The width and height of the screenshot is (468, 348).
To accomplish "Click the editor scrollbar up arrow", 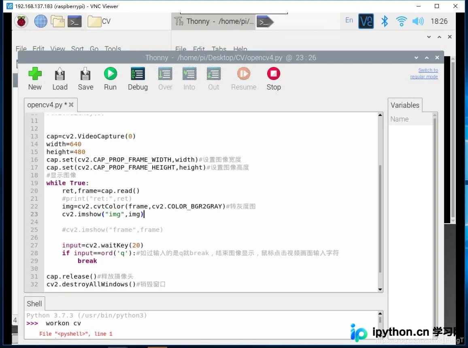I will point(380,115).
